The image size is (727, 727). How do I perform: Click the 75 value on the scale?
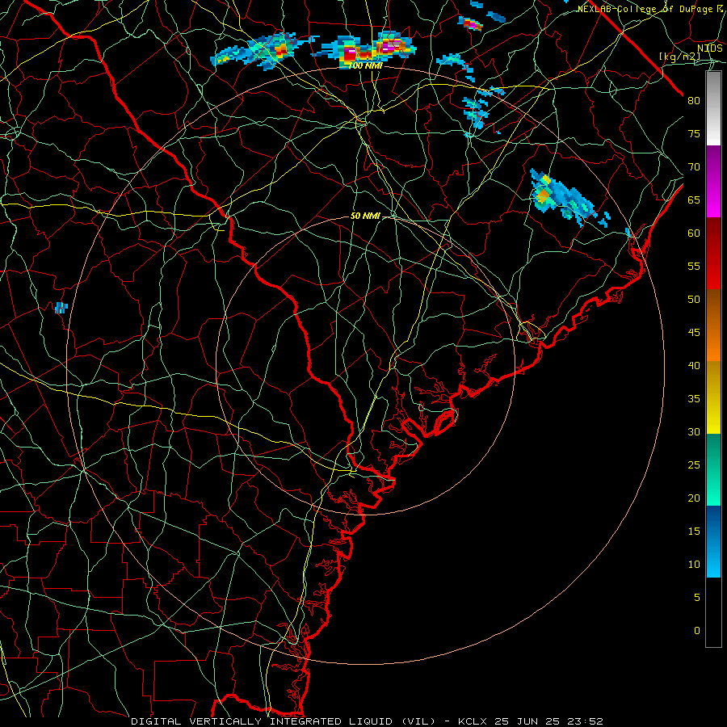694,133
